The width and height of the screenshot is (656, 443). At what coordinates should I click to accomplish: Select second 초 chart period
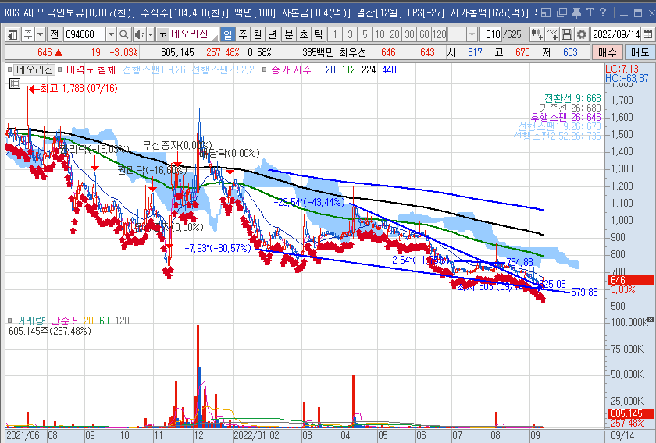(x=304, y=34)
